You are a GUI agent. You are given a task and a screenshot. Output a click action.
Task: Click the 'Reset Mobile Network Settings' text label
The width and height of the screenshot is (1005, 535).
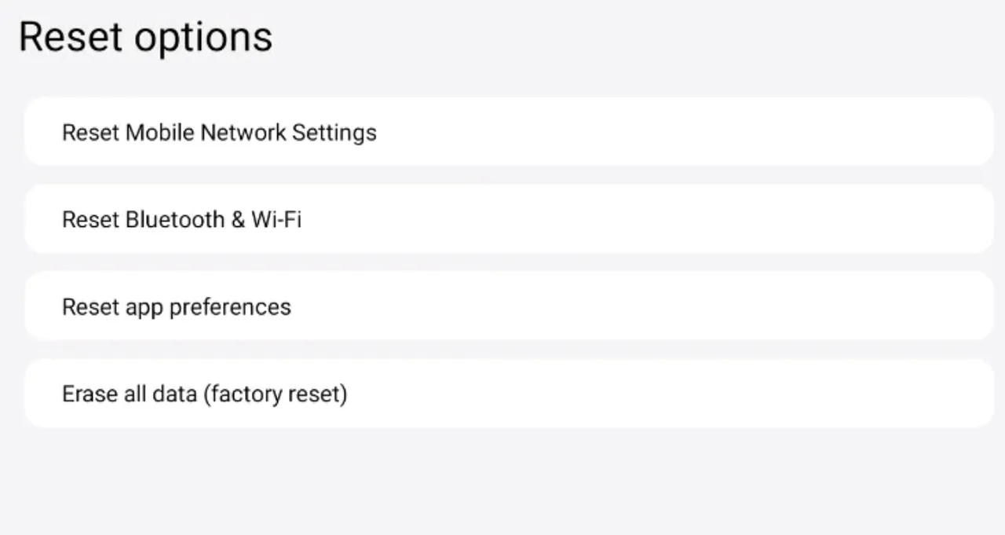219,132
